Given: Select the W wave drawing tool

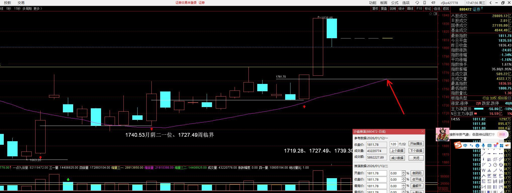Looking at the screenshot, I should [484, 170].
